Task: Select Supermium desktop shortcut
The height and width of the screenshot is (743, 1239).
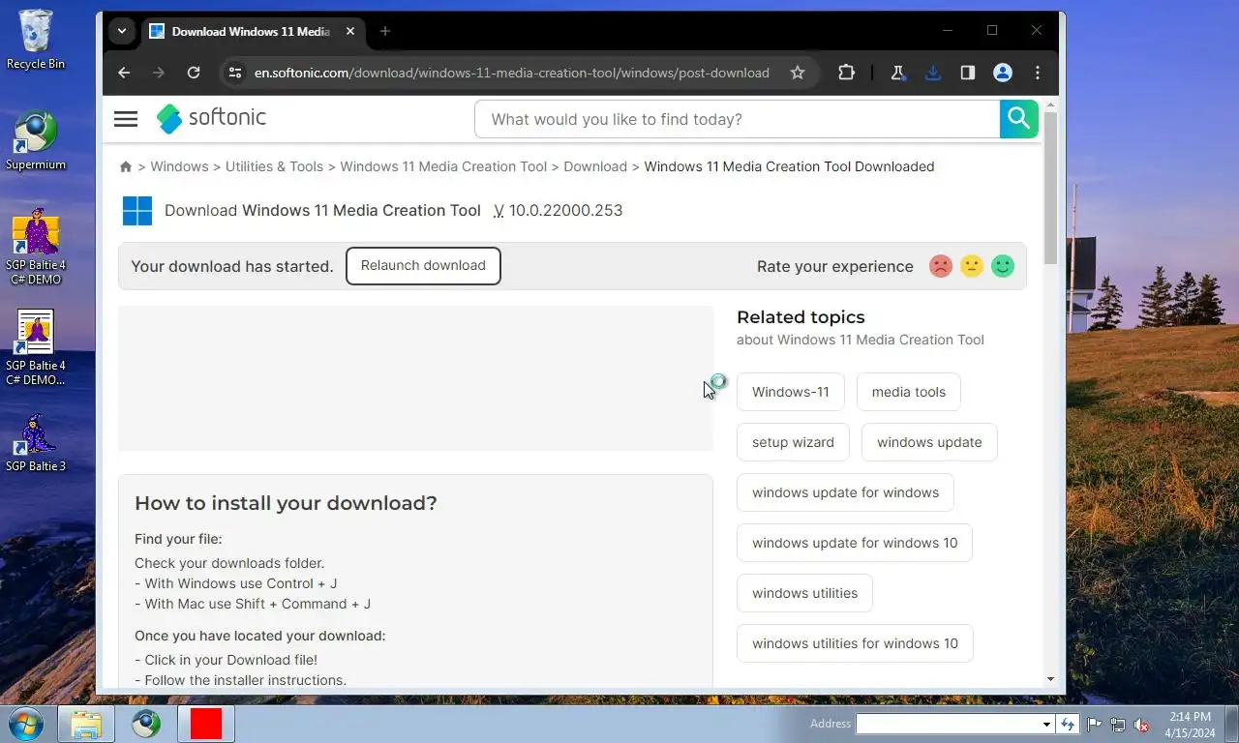Action: click(x=36, y=140)
